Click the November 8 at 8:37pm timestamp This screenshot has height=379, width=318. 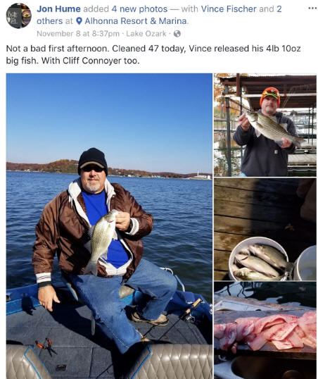coord(78,34)
